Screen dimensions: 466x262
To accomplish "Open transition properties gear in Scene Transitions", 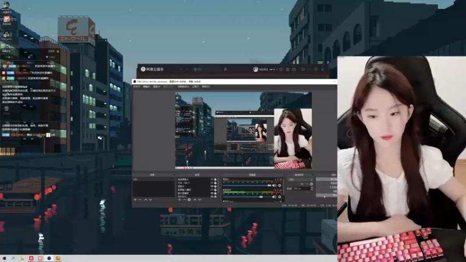I will [x=312, y=184].
